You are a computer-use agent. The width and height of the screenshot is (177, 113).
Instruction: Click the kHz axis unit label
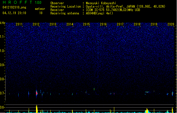pyautogui.click(x=3, y=23)
